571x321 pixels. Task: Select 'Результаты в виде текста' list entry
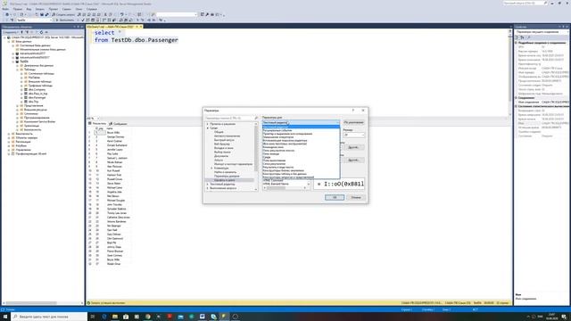pyautogui.click(x=277, y=167)
